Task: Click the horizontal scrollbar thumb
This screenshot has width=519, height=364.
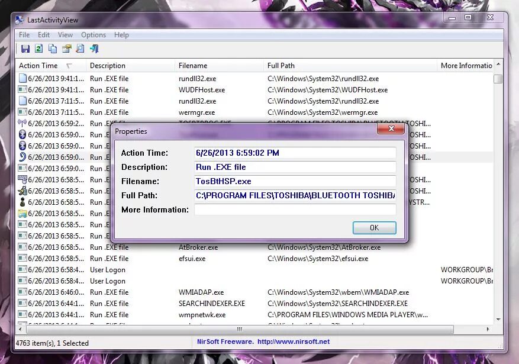Action: click(x=240, y=329)
